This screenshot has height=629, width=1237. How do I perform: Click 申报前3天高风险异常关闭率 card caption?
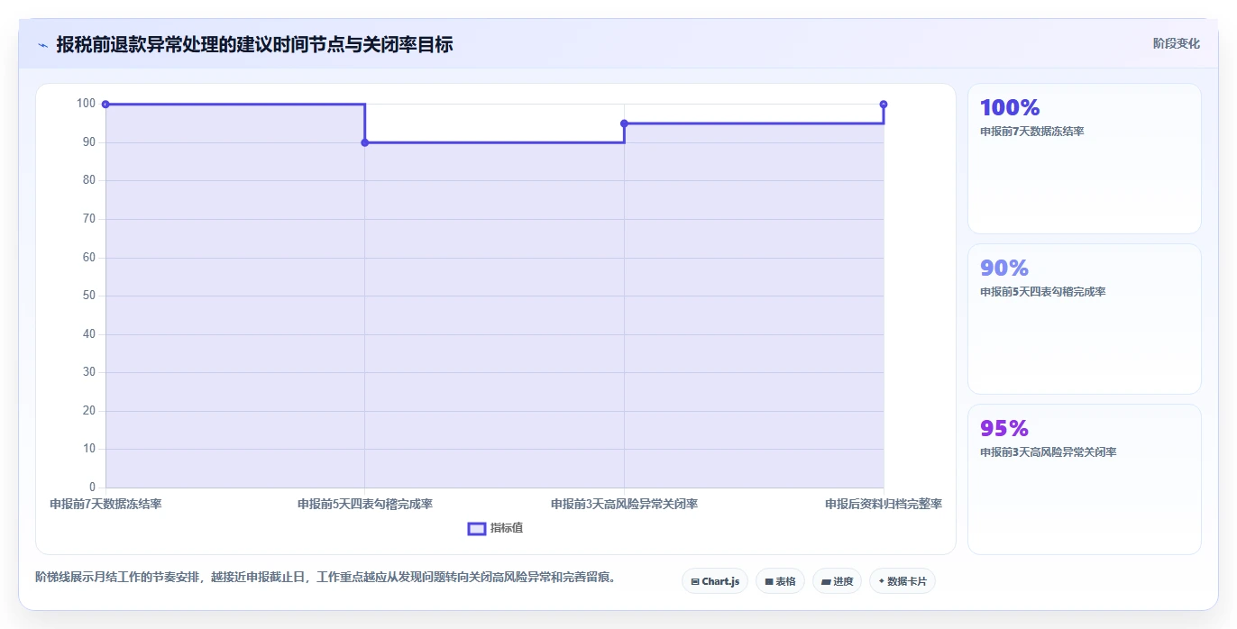point(1048,452)
